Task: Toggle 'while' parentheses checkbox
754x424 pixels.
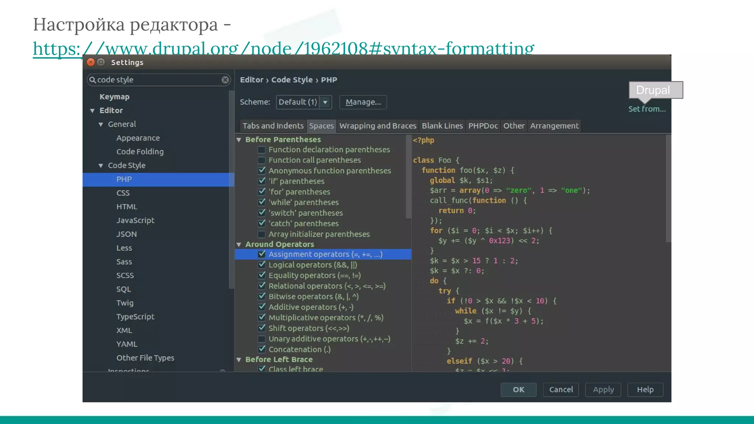Action: 261,202
